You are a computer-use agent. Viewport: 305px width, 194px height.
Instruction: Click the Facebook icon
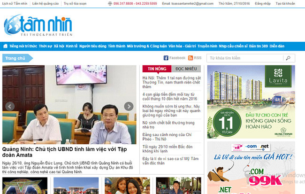click(x=166, y=58)
